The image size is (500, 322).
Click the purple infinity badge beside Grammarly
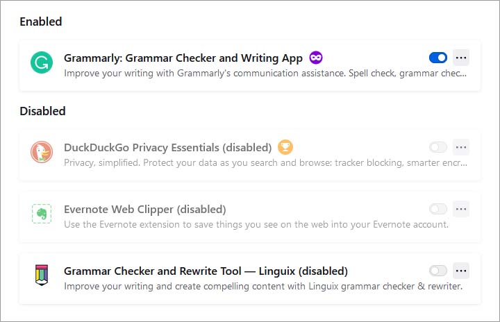[316, 58]
